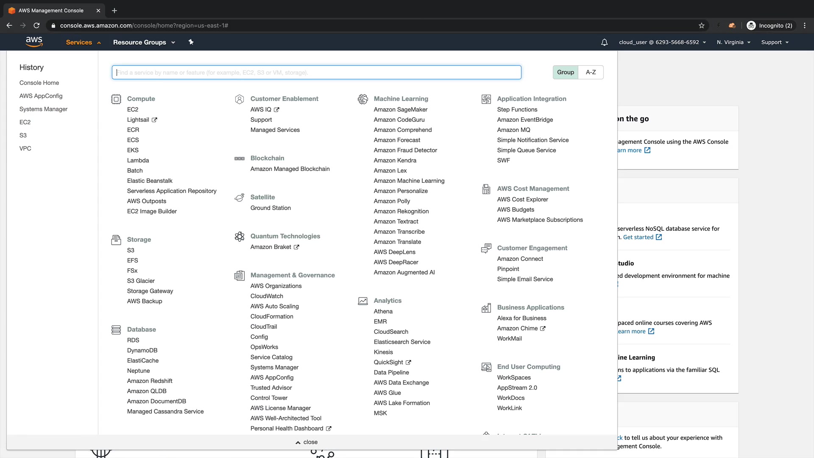Click the Compute category chip icon
Screen dimensions: 814x458
click(x=116, y=99)
